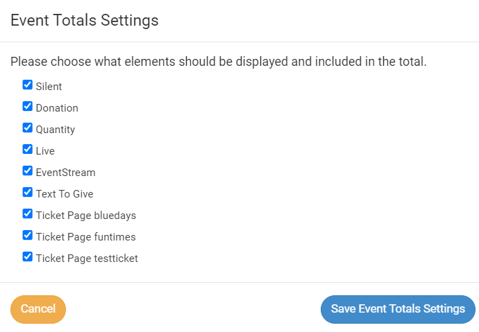This screenshot has height=332, width=479.
Task: Uncheck the Text To Give checkbox
Action: [x=28, y=193]
